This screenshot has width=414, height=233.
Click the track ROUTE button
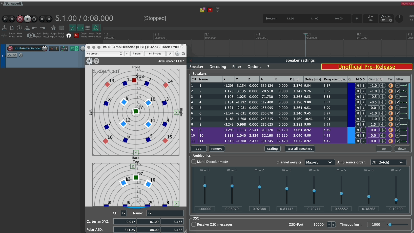point(64,48)
